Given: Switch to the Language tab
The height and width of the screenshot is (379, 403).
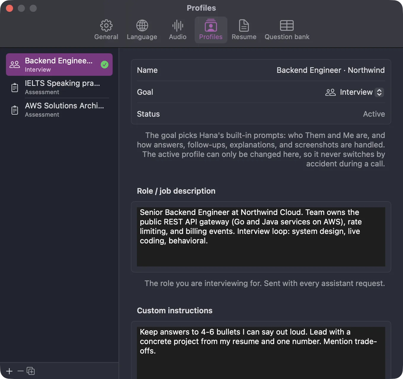Looking at the screenshot, I should coord(142,30).
